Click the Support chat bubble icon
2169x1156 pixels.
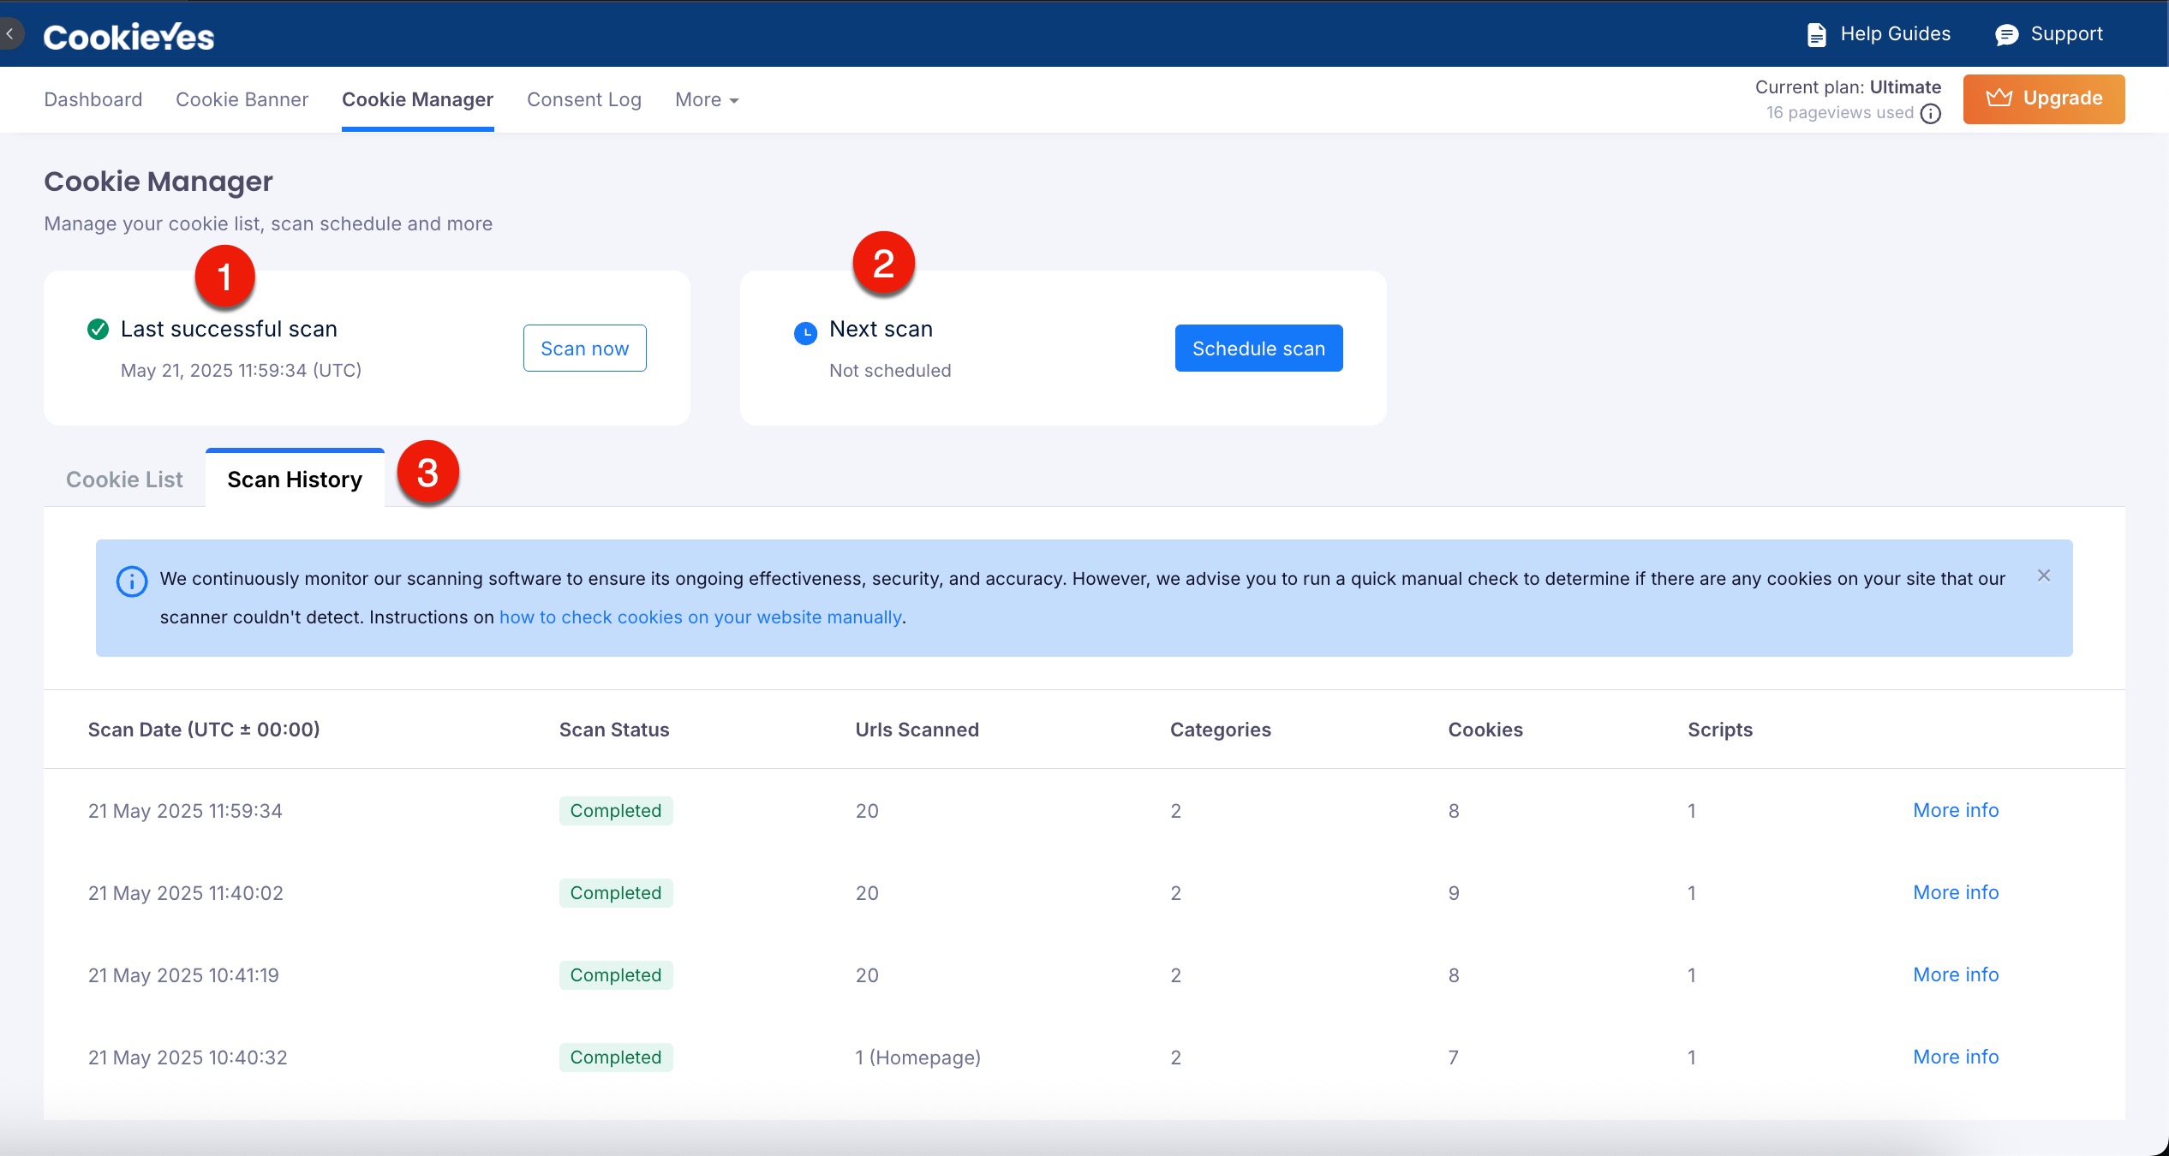pos(2006,34)
